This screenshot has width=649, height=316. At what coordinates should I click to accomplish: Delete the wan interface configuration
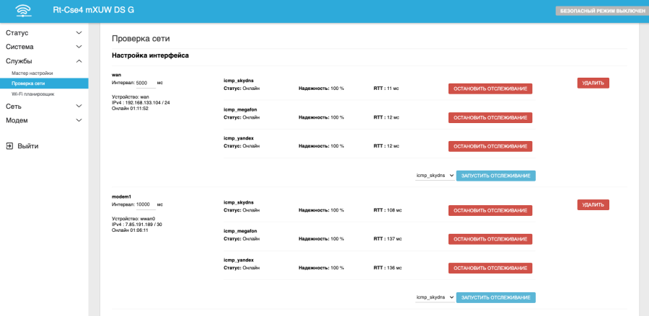point(593,83)
